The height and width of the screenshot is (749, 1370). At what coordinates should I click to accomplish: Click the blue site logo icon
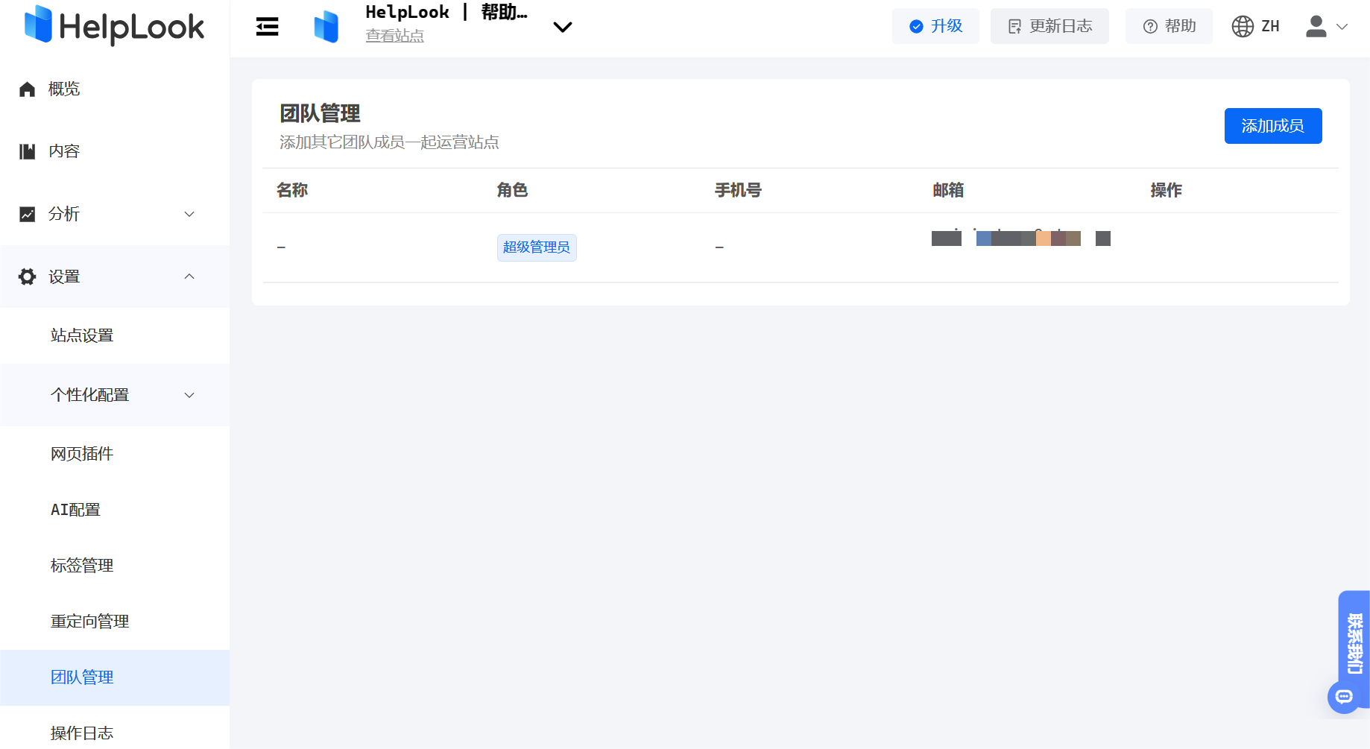326,27
